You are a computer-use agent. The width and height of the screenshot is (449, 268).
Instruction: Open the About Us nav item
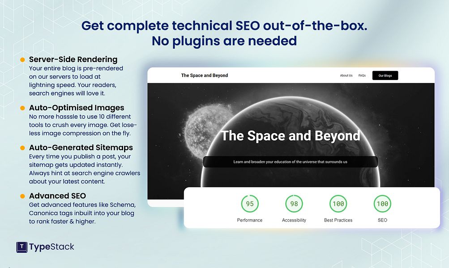click(346, 75)
